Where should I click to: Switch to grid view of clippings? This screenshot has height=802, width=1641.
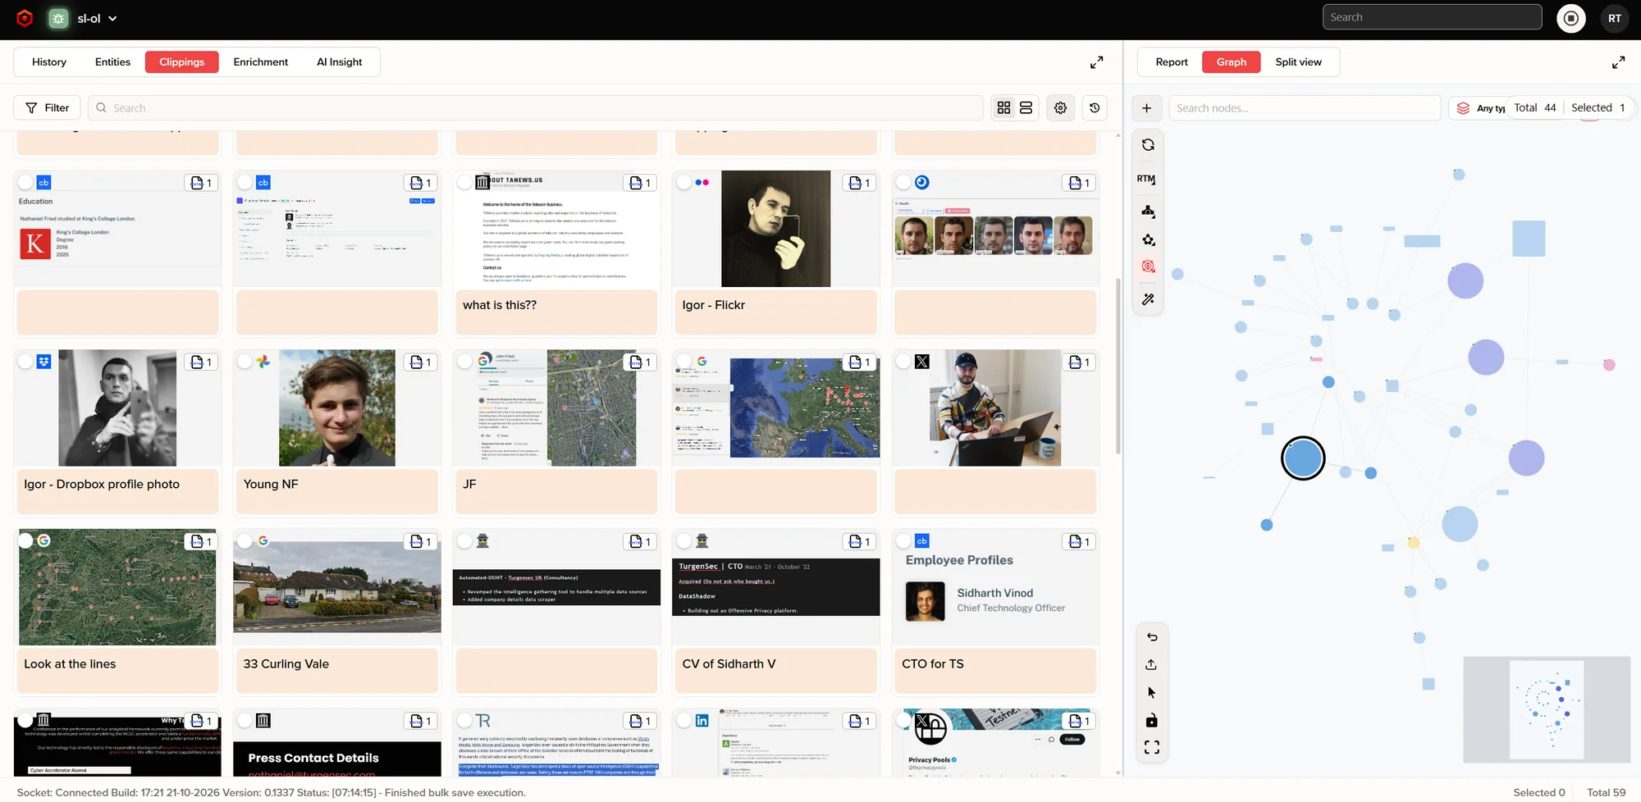(x=1003, y=107)
